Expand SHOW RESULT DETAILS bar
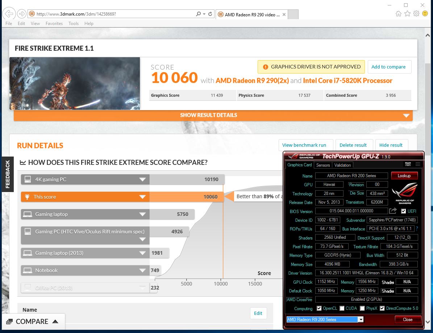Image resolution: width=433 pixels, height=333 pixels. [213, 116]
